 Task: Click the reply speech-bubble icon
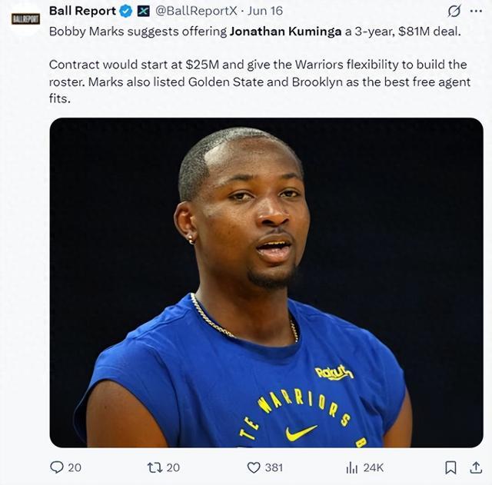pos(57,467)
